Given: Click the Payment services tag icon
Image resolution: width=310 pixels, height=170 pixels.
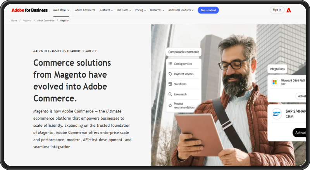Looking at the screenshot, I should tap(170, 74).
